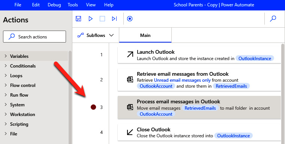Expand the Variables actions group

(x=6, y=56)
